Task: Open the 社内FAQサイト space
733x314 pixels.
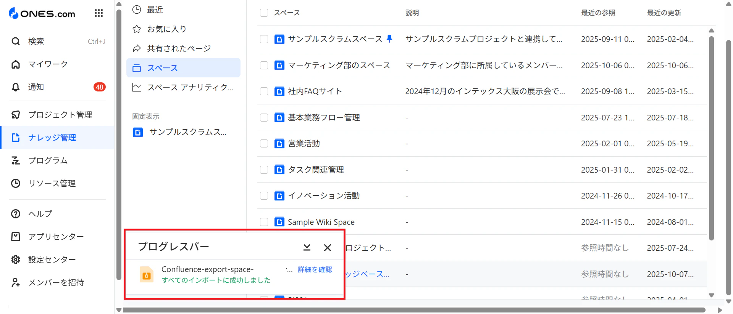Action: (x=315, y=91)
